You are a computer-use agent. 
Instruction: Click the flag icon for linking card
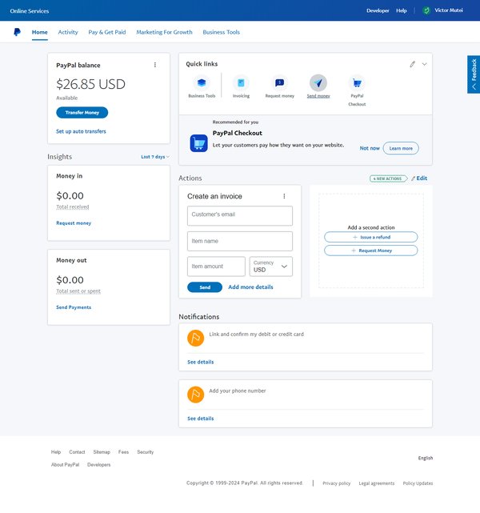coord(195,338)
